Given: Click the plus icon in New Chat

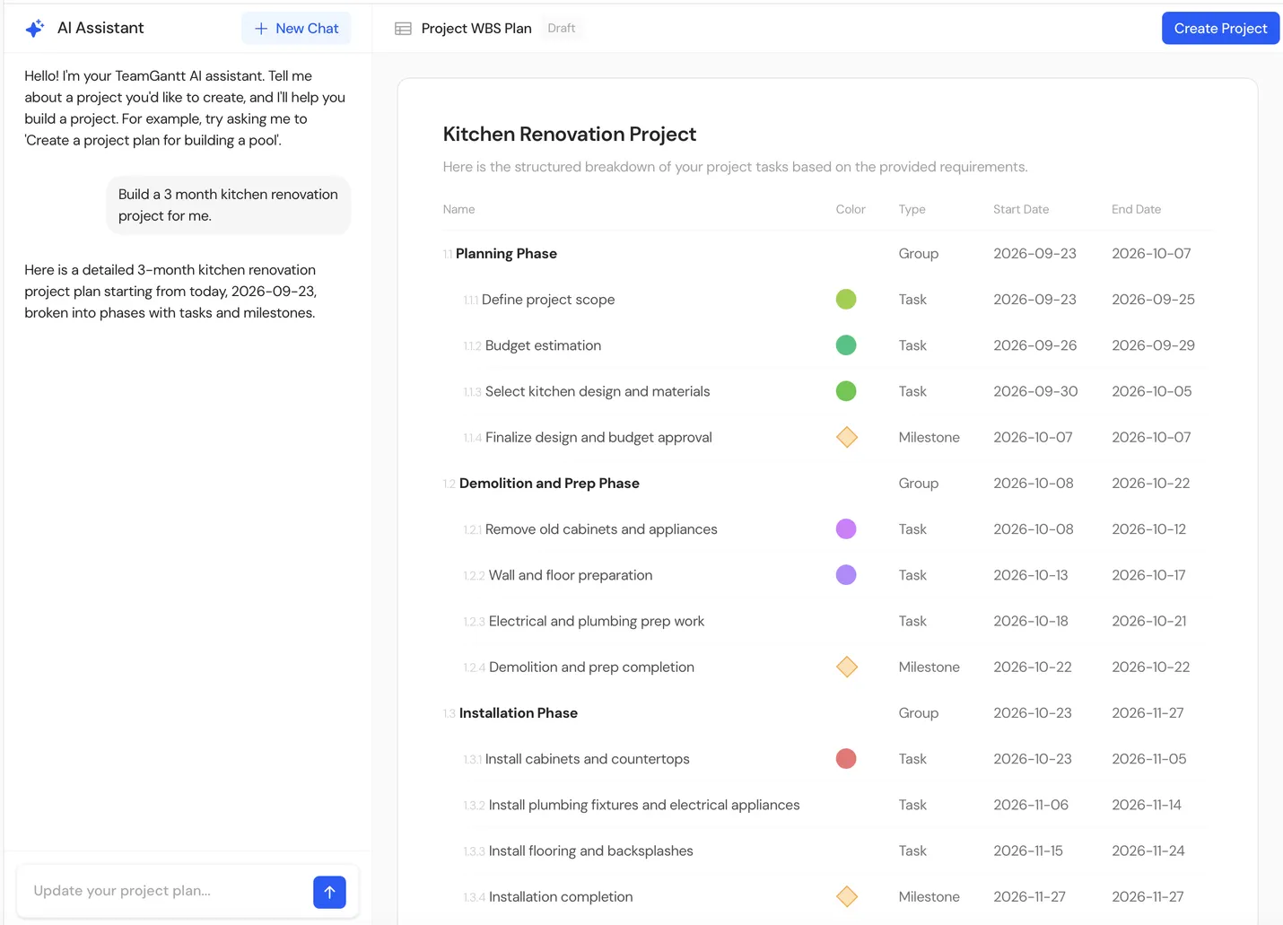Looking at the screenshot, I should point(261,29).
